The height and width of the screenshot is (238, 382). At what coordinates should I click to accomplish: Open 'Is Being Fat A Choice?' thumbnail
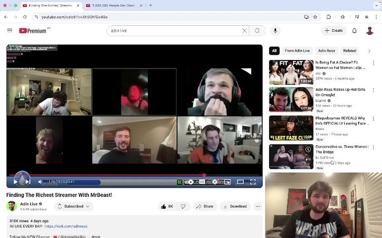coord(291,72)
